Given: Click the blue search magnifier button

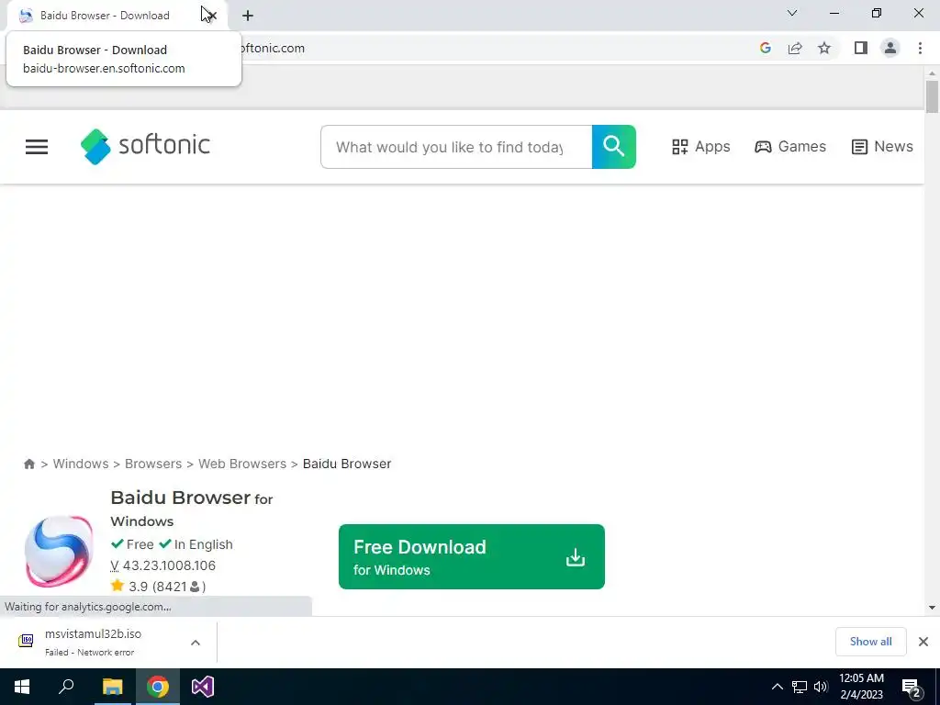Looking at the screenshot, I should [614, 147].
